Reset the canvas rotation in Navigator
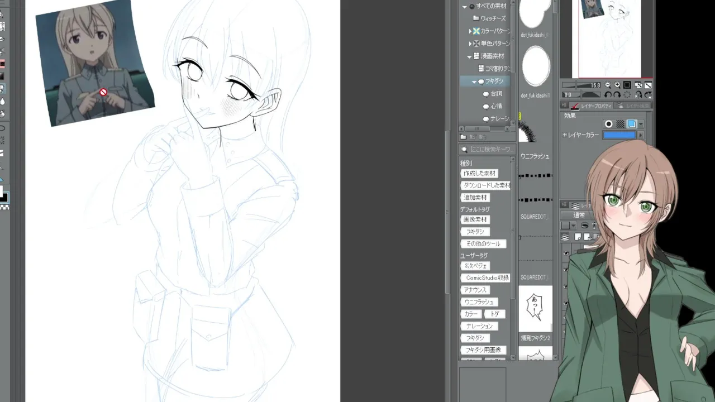The width and height of the screenshot is (715, 402). [627, 95]
